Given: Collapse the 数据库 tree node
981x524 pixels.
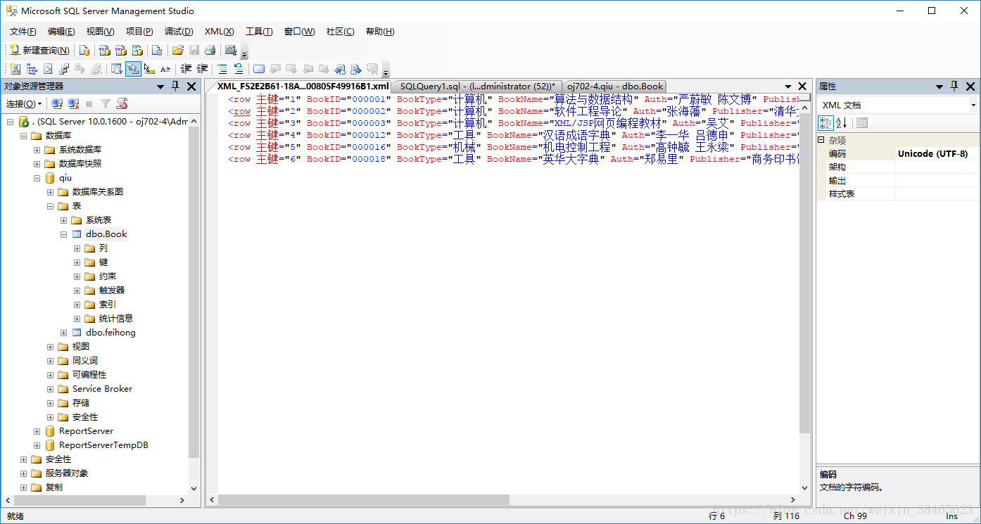Looking at the screenshot, I should pos(23,136).
